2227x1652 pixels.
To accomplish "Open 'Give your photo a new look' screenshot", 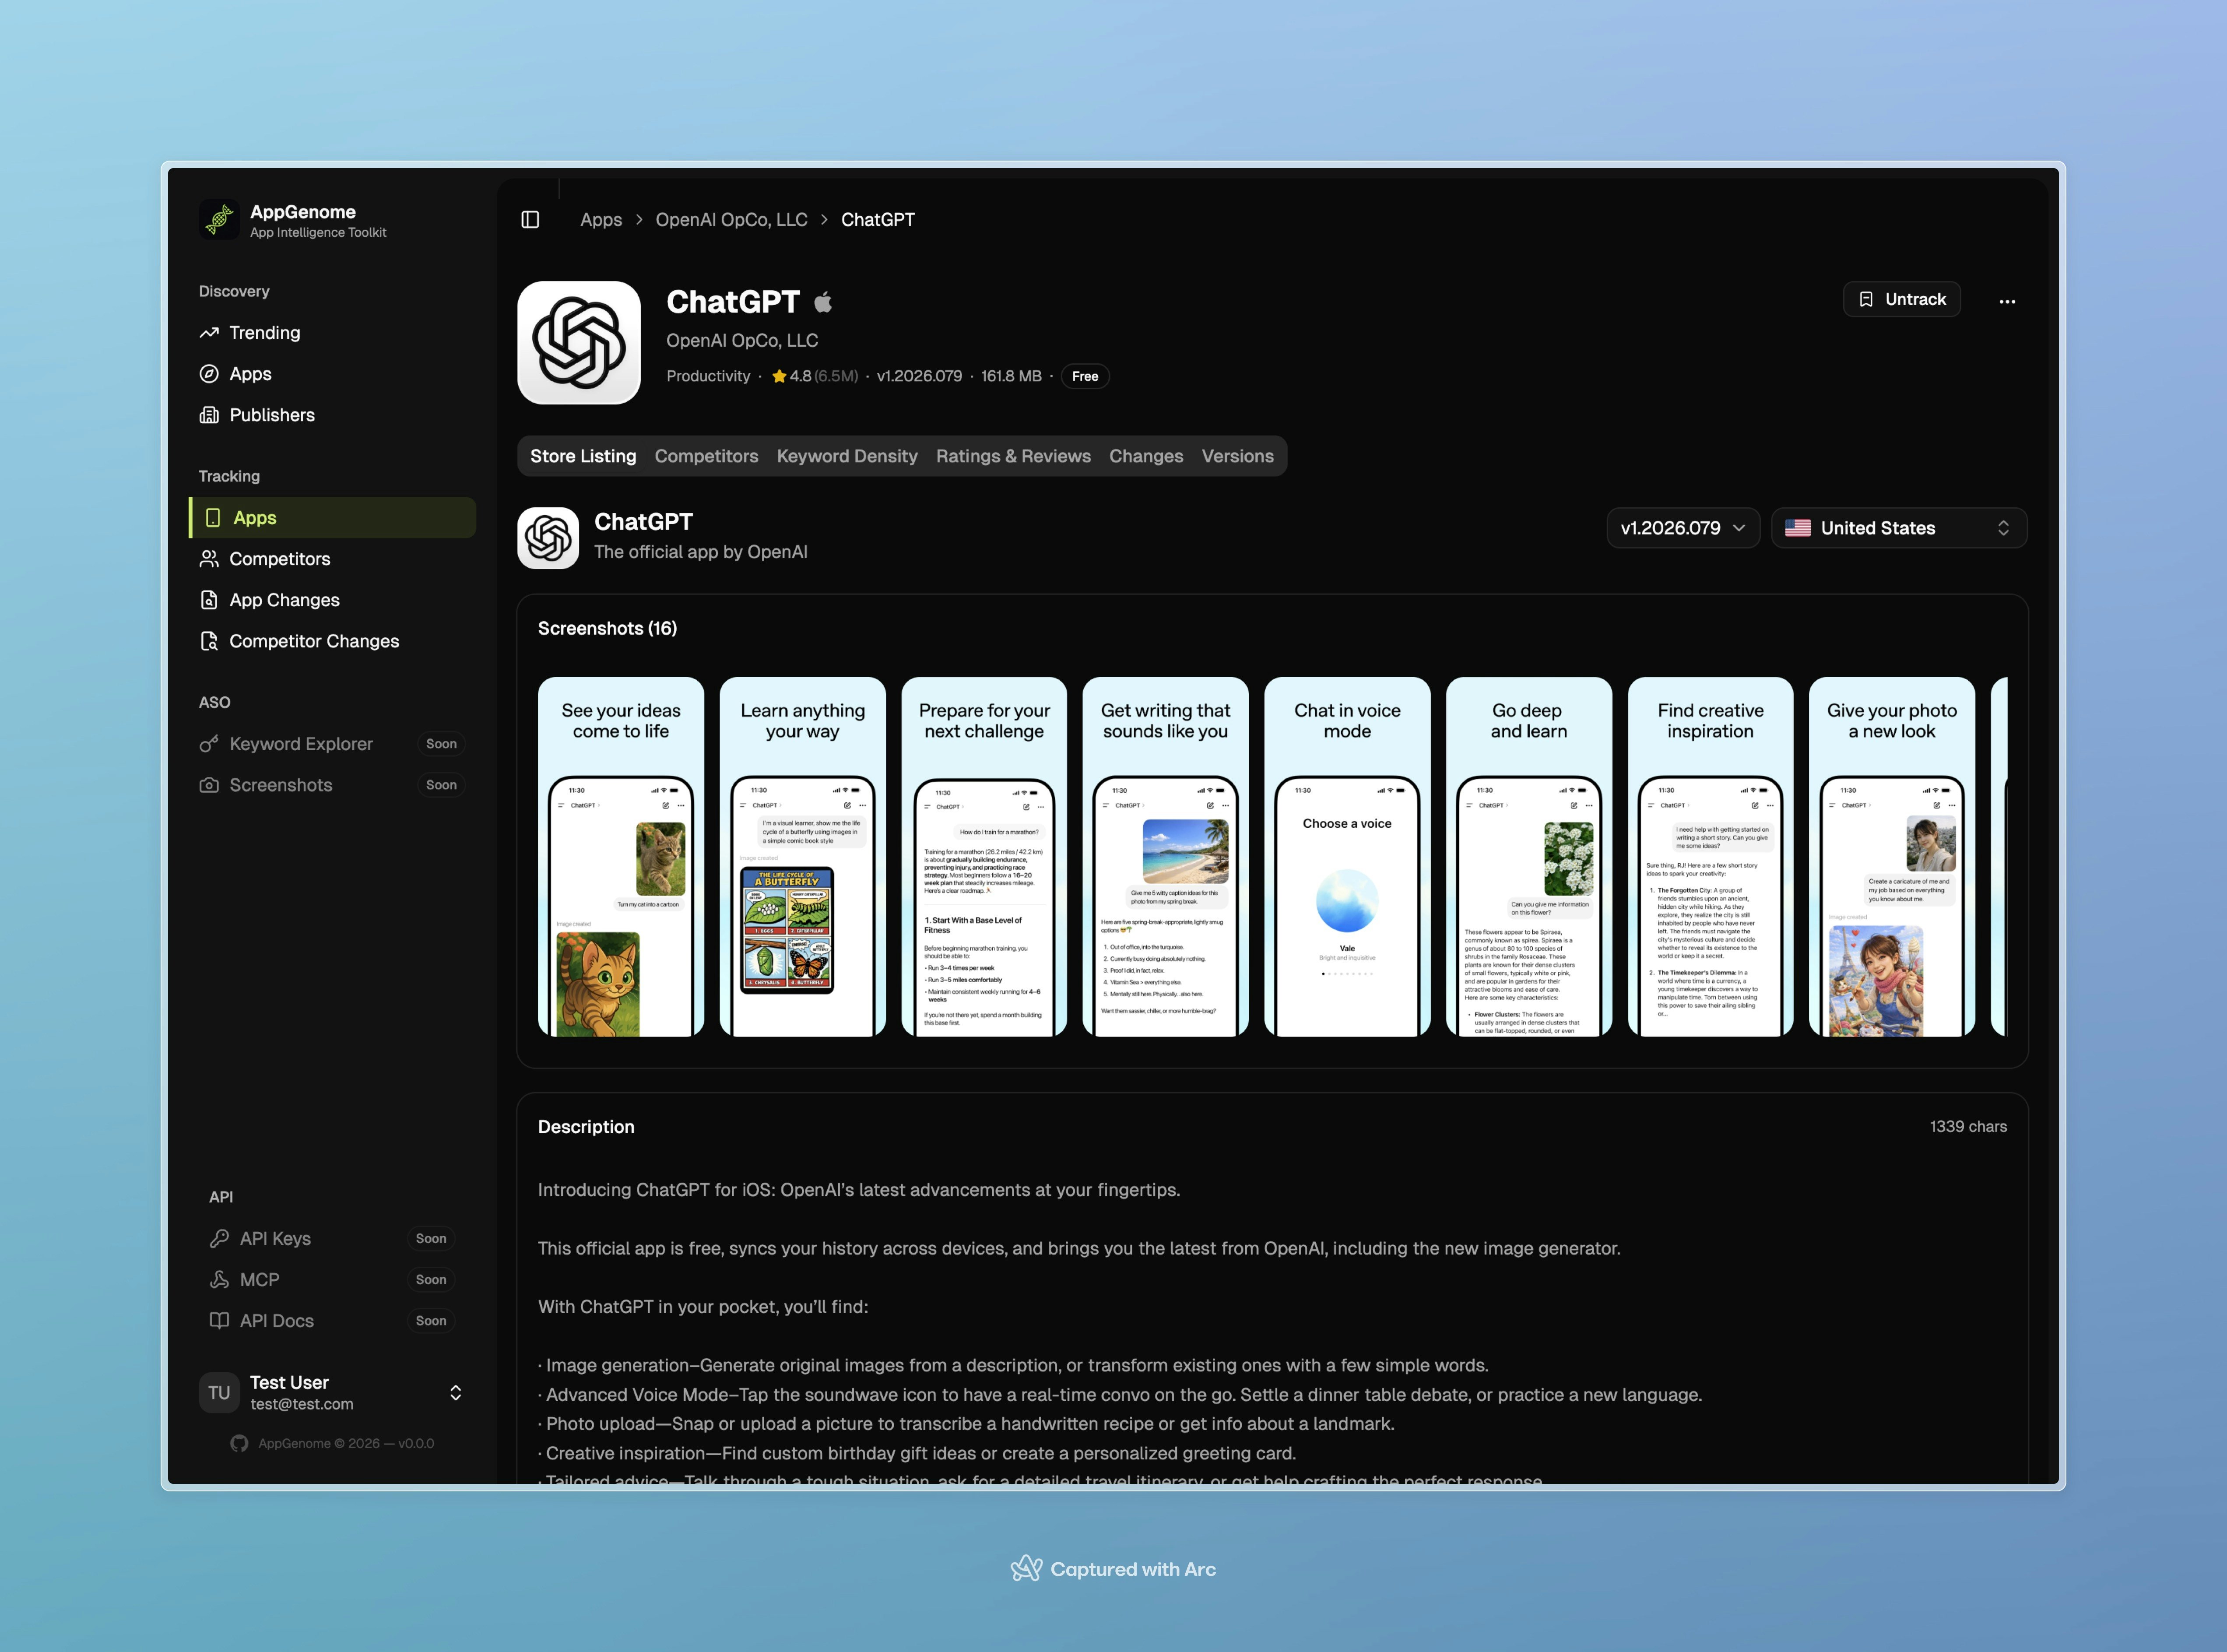I will click(x=1892, y=857).
